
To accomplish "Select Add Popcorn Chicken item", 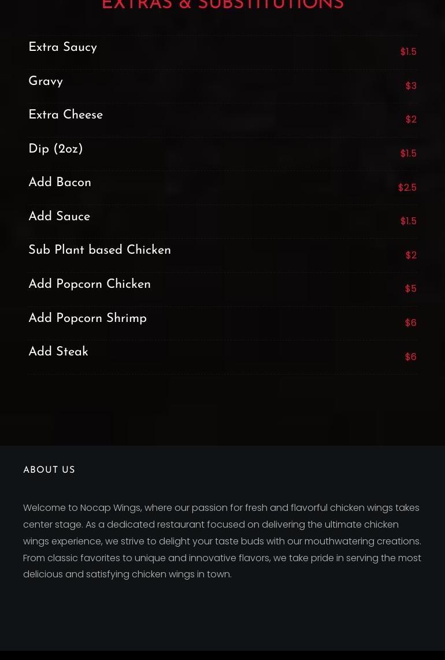I will point(90,284).
